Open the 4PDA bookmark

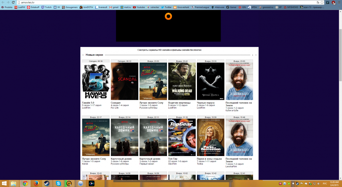[x=253, y=7]
